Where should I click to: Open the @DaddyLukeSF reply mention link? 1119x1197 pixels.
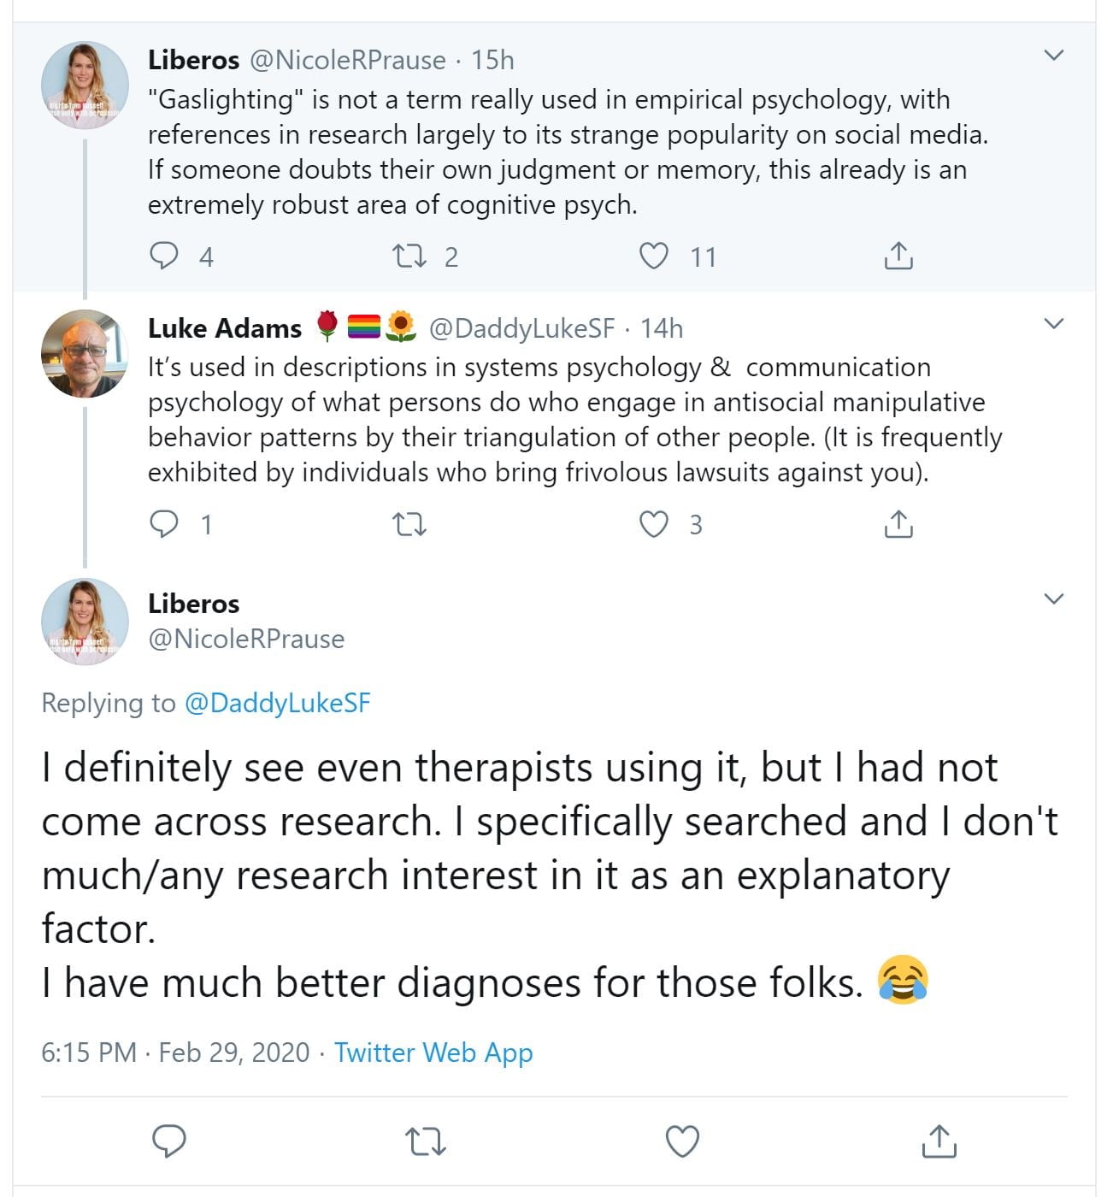point(278,703)
